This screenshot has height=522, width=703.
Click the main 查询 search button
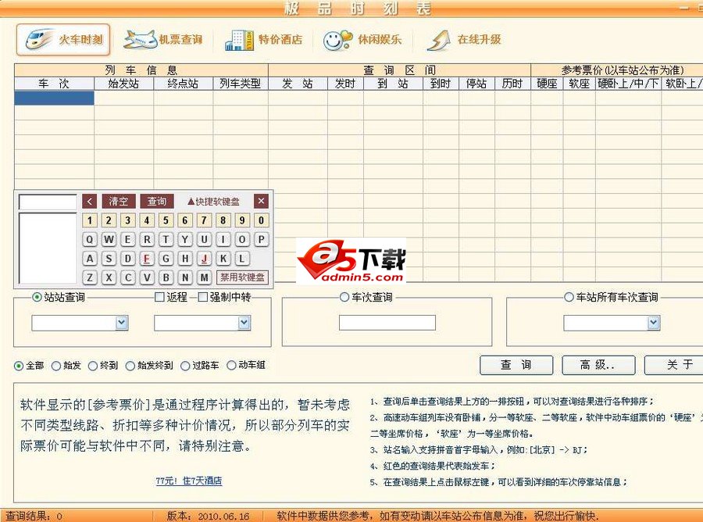click(516, 365)
